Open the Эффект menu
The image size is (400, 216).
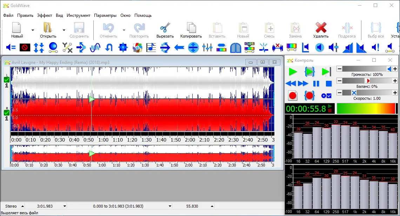point(45,15)
